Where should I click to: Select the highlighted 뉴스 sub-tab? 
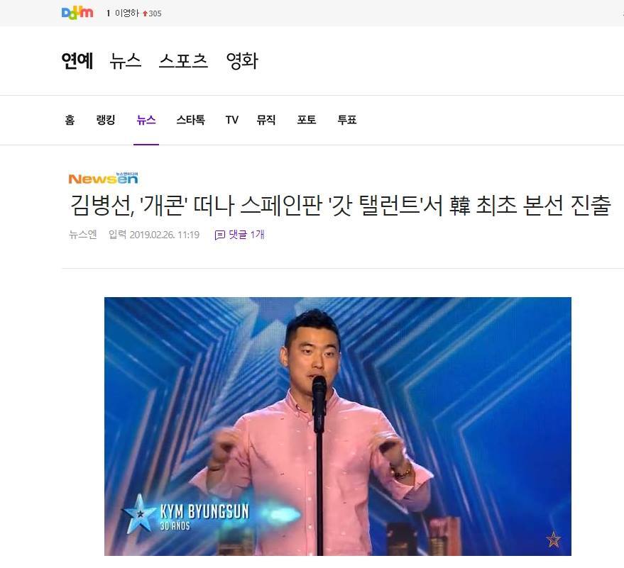[x=146, y=120]
